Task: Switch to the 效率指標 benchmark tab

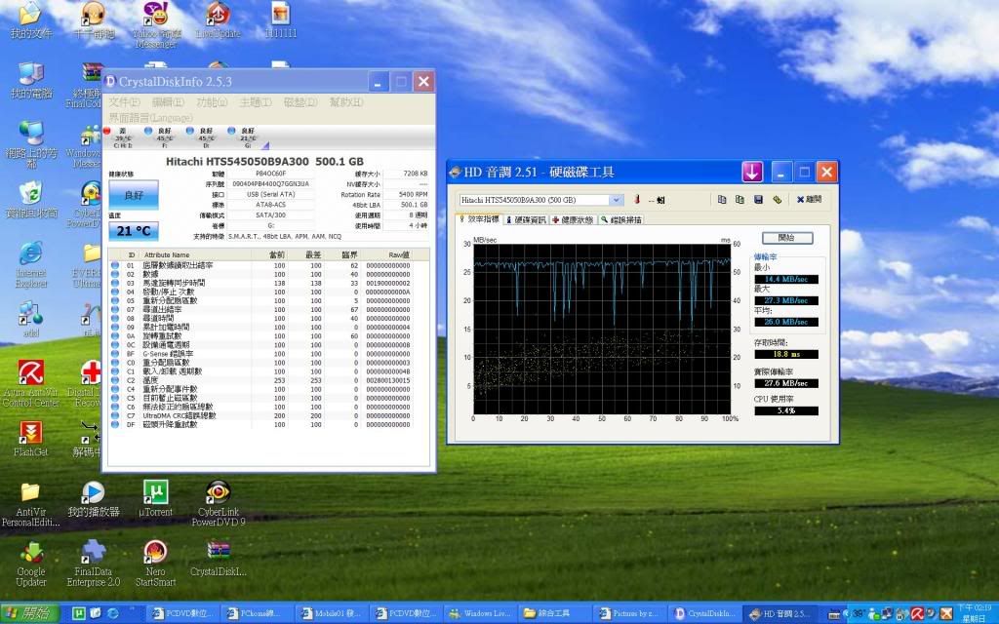Action: click(479, 219)
